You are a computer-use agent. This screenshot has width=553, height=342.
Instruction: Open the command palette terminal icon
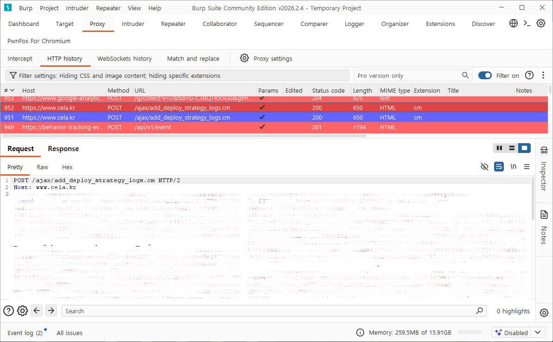pos(527,23)
